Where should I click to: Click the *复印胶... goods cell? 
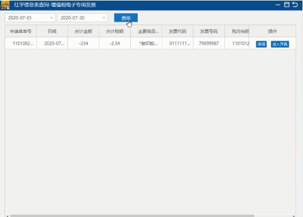pos(146,43)
